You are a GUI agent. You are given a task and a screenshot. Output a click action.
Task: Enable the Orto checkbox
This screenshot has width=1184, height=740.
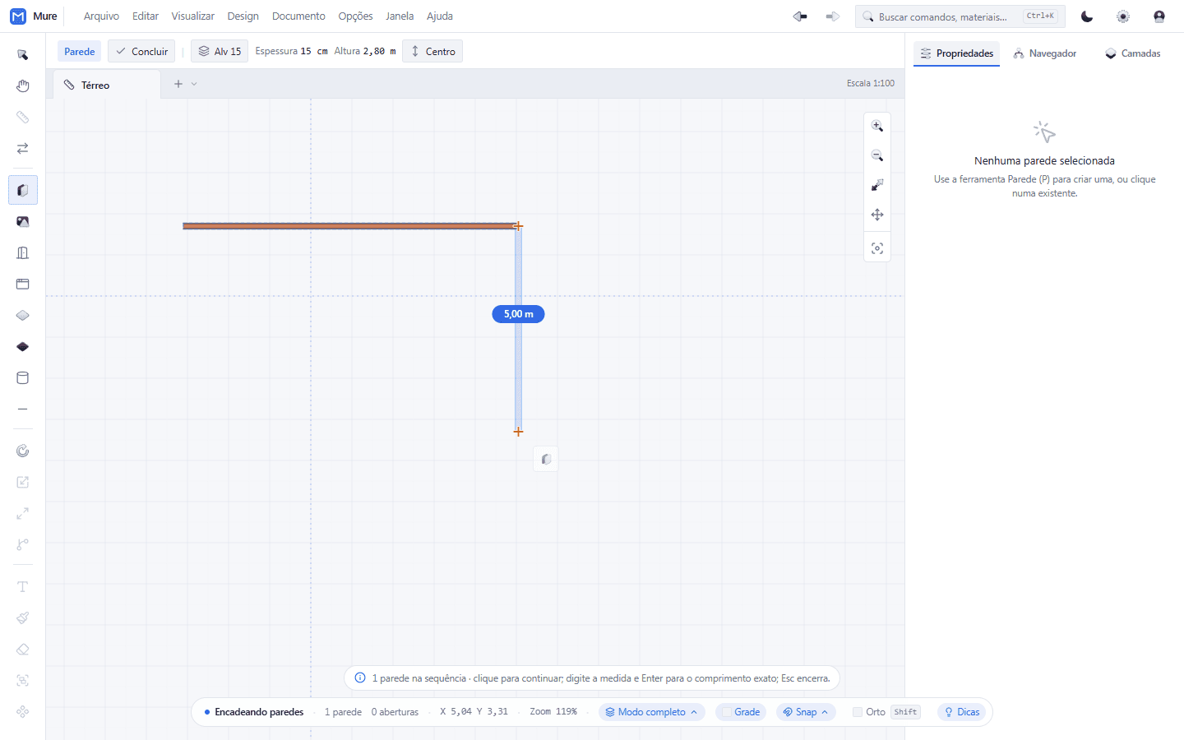pos(858,712)
